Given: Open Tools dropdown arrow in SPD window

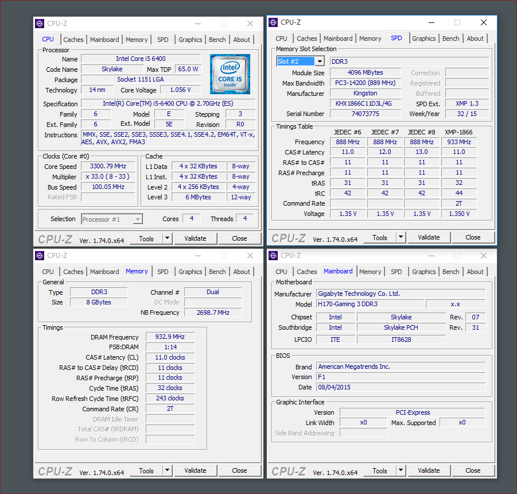Looking at the screenshot, I should (401, 237).
